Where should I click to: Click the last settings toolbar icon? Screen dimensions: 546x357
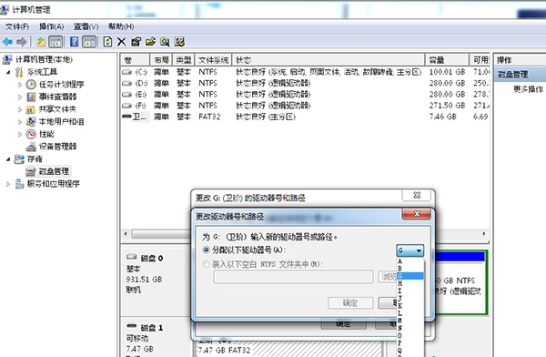coord(179,42)
